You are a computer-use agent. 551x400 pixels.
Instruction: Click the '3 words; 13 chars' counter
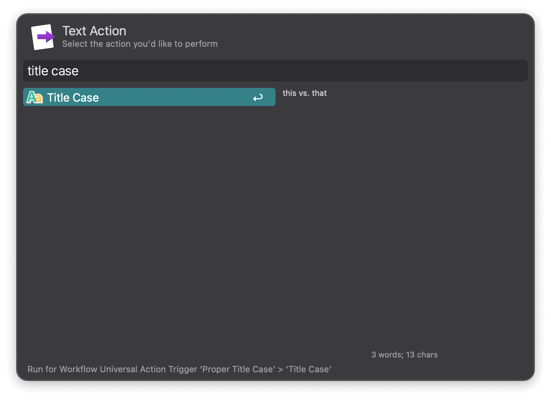point(404,355)
